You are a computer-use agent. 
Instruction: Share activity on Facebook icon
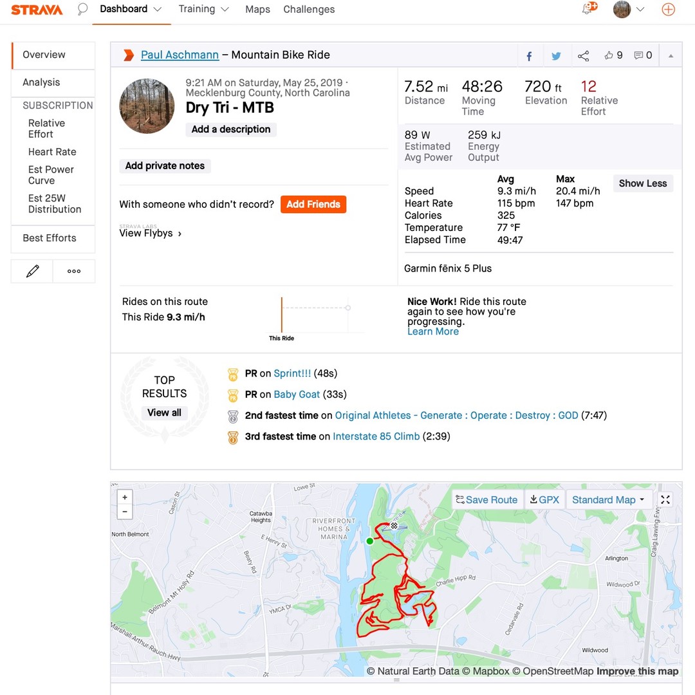point(529,56)
